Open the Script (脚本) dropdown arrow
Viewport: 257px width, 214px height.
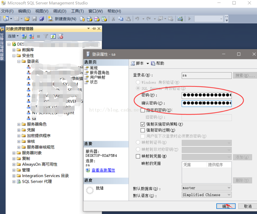(x=148, y=64)
